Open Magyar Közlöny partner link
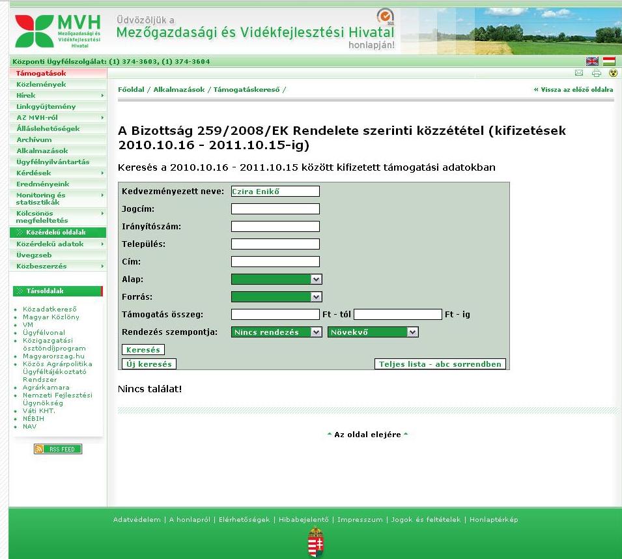 point(51,317)
